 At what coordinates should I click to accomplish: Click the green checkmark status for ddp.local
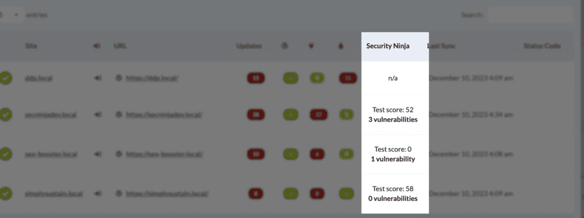click(6, 78)
